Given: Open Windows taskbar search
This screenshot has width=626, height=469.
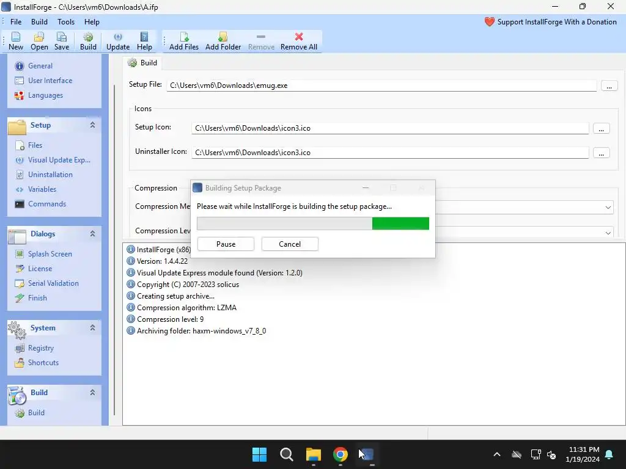Looking at the screenshot, I should pos(286,454).
